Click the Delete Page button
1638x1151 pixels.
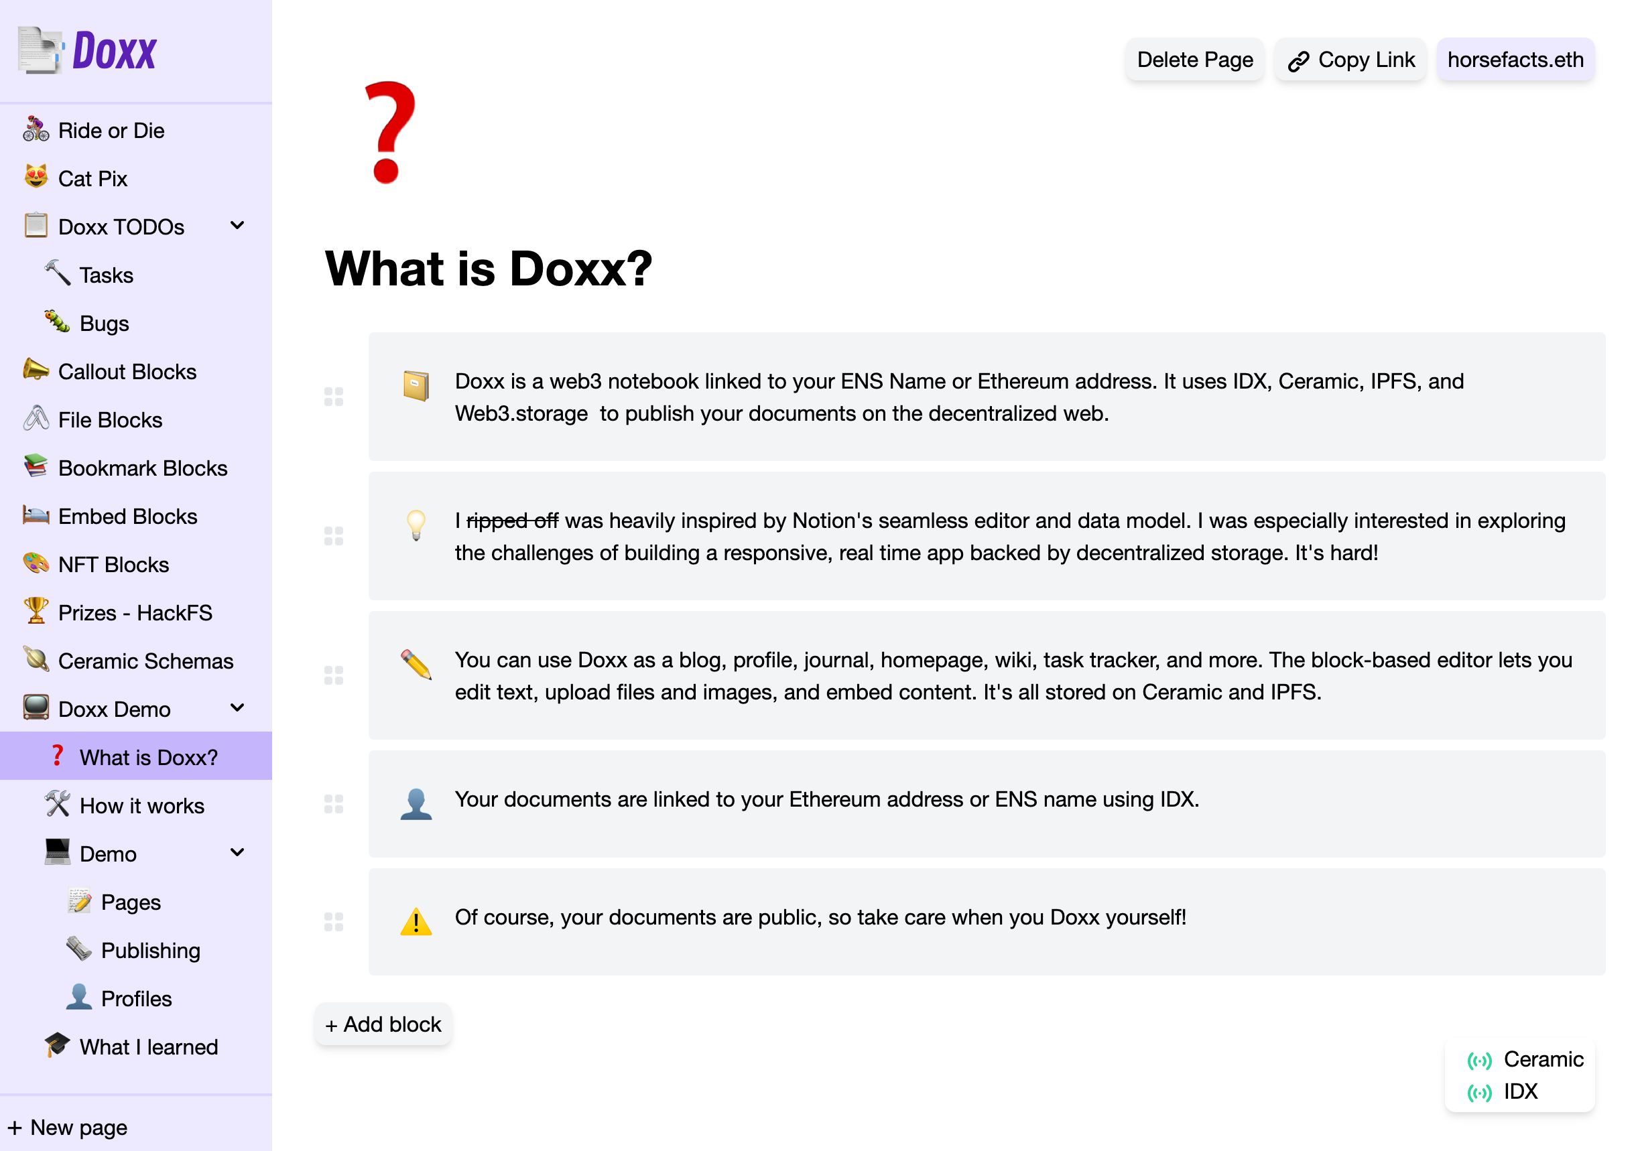(x=1194, y=60)
